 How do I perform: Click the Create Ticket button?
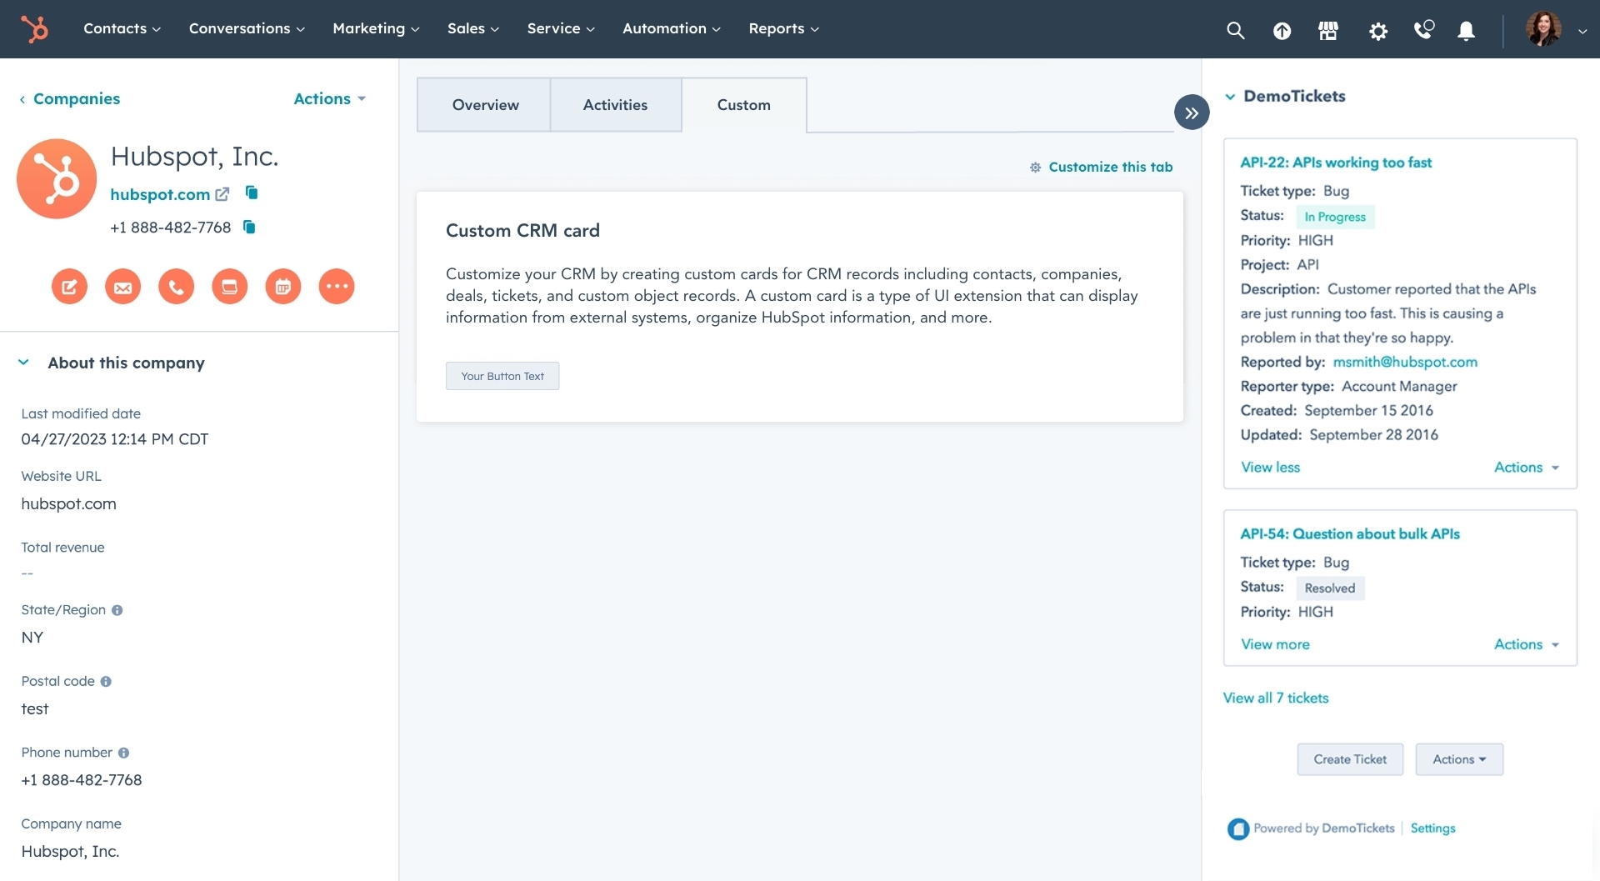tap(1350, 759)
